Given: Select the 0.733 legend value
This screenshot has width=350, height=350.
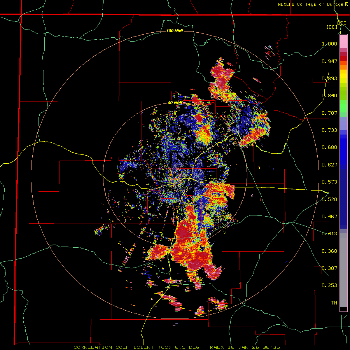Looking at the screenshot, I should (x=329, y=130).
